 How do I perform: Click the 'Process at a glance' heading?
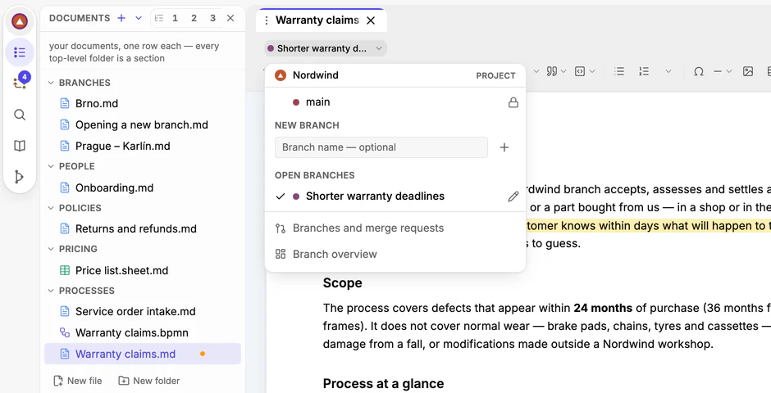(384, 383)
